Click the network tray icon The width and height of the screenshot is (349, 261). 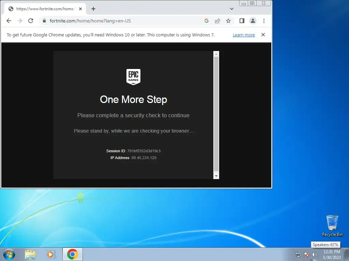tap(298, 255)
